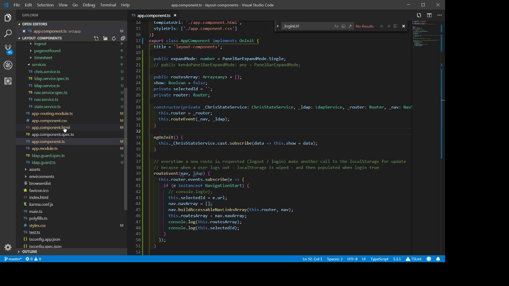Collapse all folders in explorer
Screen dimensions: 509x286
[x=122, y=39]
